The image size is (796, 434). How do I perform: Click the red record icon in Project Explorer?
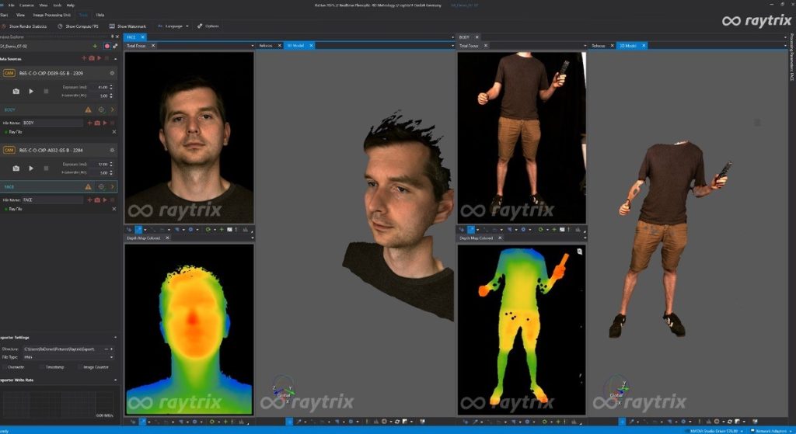[106, 47]
